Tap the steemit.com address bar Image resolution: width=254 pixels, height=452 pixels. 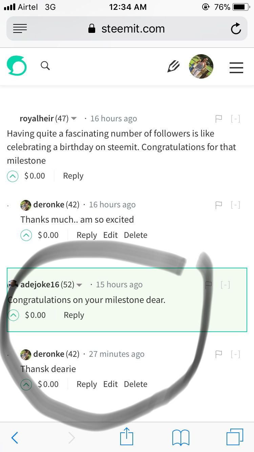[x=126, y=29]
